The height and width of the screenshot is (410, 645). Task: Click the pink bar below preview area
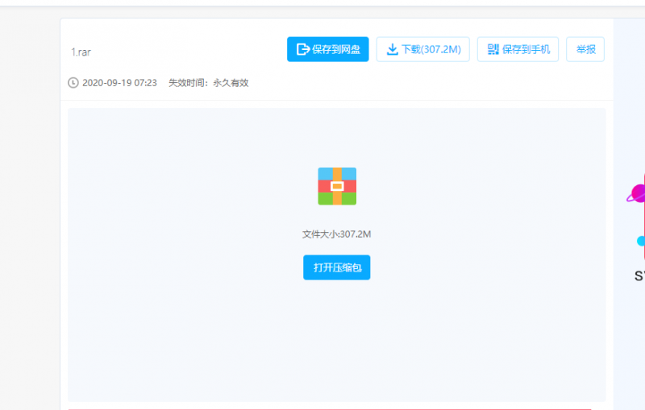click(337, 408)
